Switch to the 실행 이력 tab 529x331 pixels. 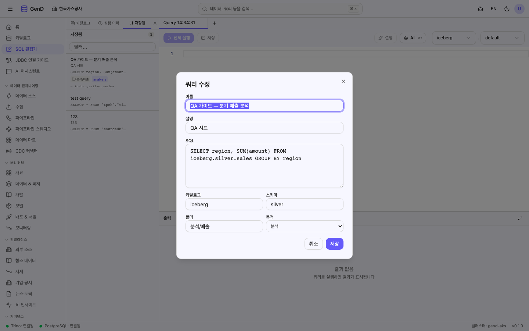click(x=109, y=23)
